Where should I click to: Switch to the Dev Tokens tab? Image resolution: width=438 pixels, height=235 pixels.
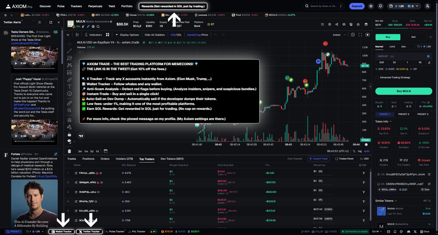172,159
